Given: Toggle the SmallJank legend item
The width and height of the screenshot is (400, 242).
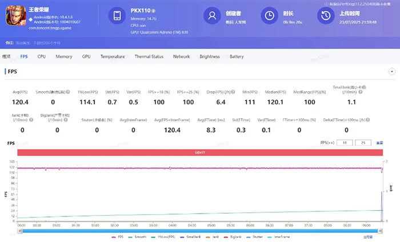Looking at the screenshot, I should click(x=193, y=236).
